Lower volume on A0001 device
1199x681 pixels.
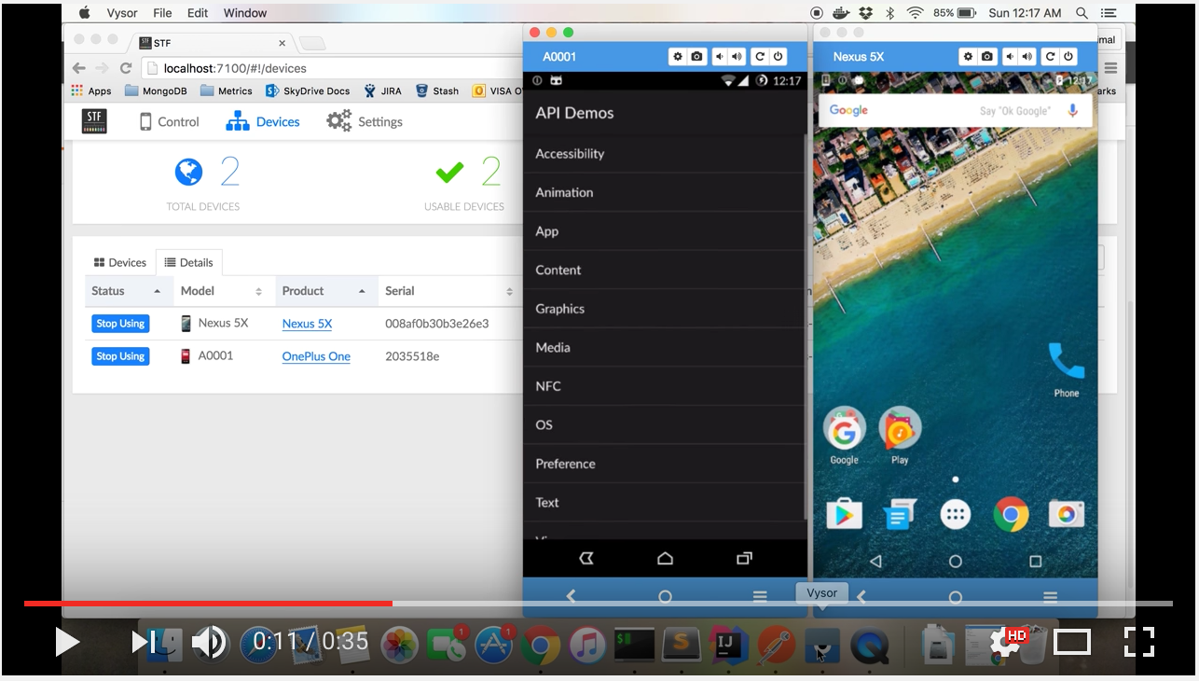[x=720, y=57]
